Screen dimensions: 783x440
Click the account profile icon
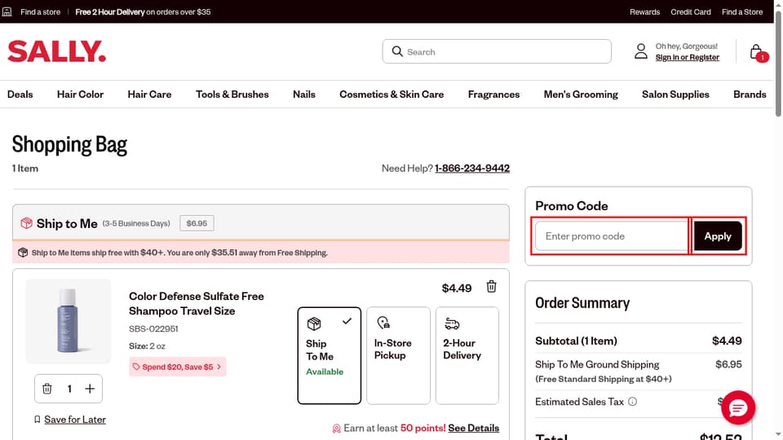pyautogui.click(x=641, y=51)
